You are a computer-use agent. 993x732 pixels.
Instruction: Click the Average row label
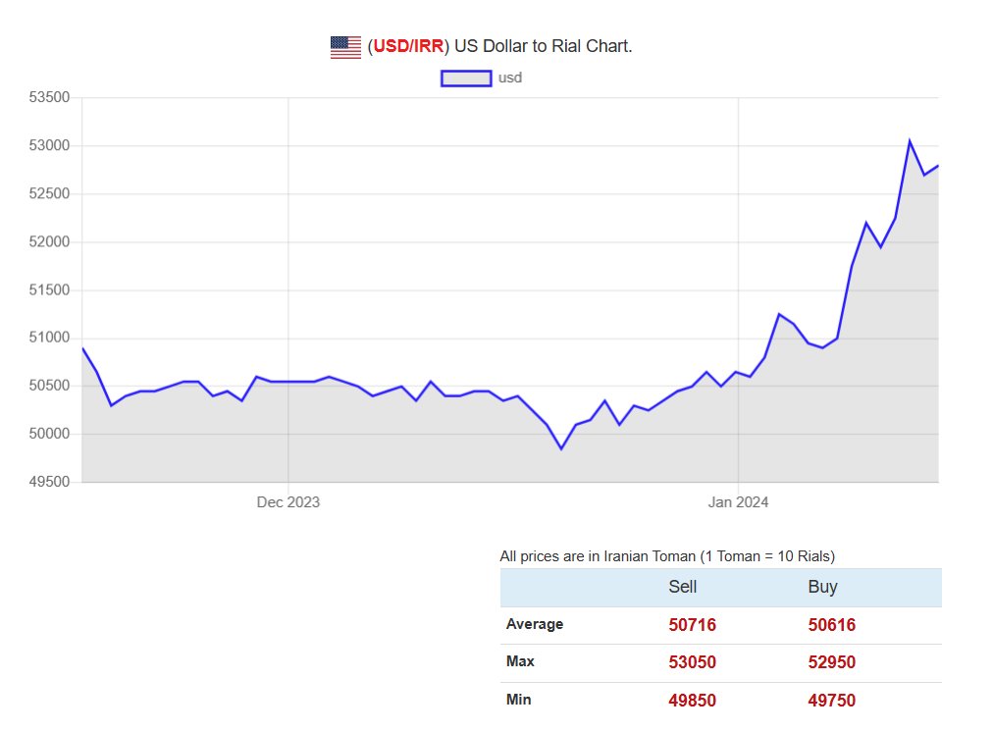[x=535, y=624]
